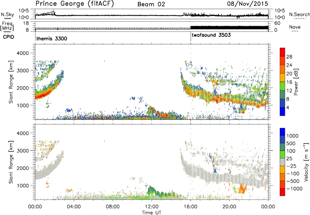Screen dimensions: 310x215
Task: Click the "Prince George (fitACF)" plot title
Action: pyautogui.click(x=74, y=3)
